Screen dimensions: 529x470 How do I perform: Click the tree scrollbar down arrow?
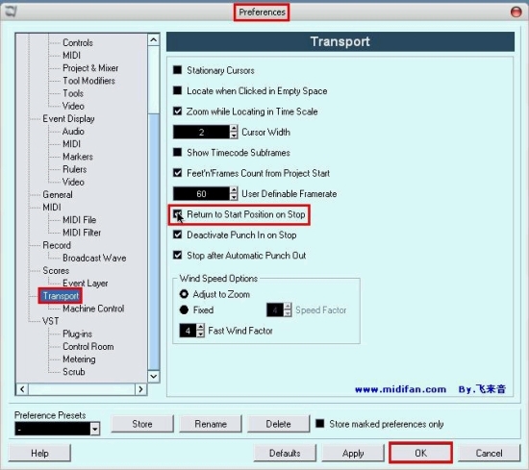coord(154,376)
